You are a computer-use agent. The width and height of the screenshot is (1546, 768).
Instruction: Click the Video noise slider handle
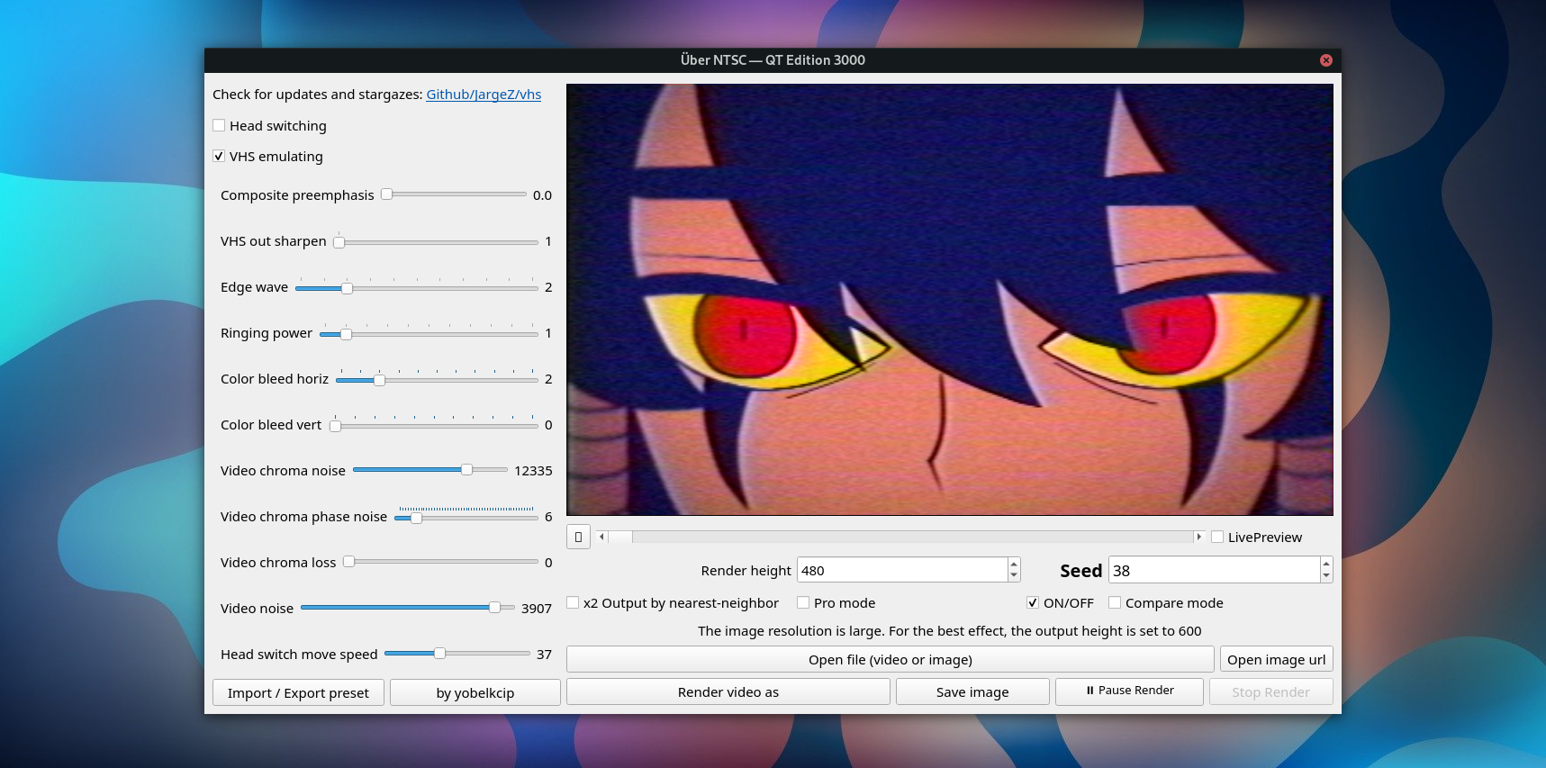point(494,608)
